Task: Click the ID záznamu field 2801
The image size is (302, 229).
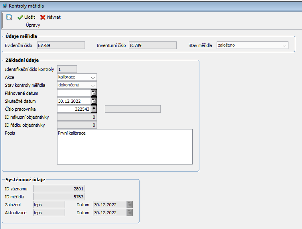Action: pos(59,189)
